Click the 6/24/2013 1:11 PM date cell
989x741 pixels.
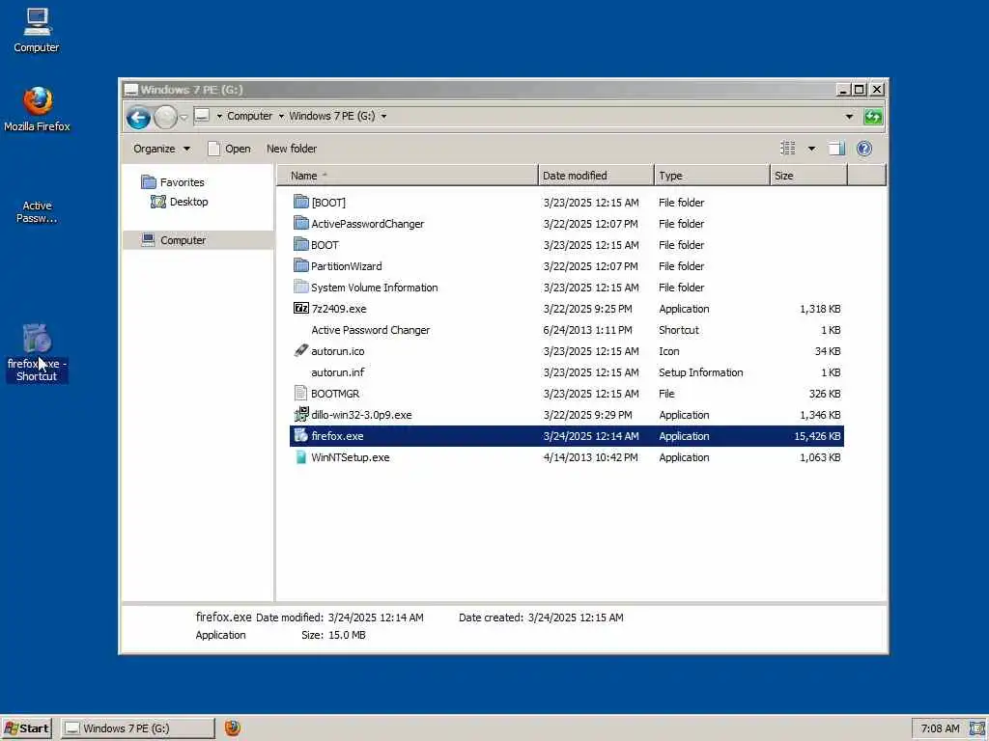pos(587,330)
